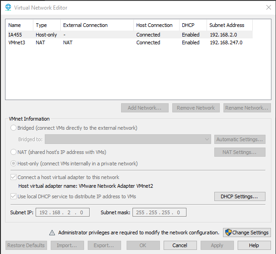Viewport: 276px width, 254px height.
Task: Click the Enabled DHCP cell in IA455 row
Action: pos(191,35)
